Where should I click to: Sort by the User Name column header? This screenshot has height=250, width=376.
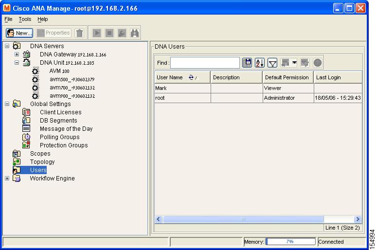pos(182,77)
